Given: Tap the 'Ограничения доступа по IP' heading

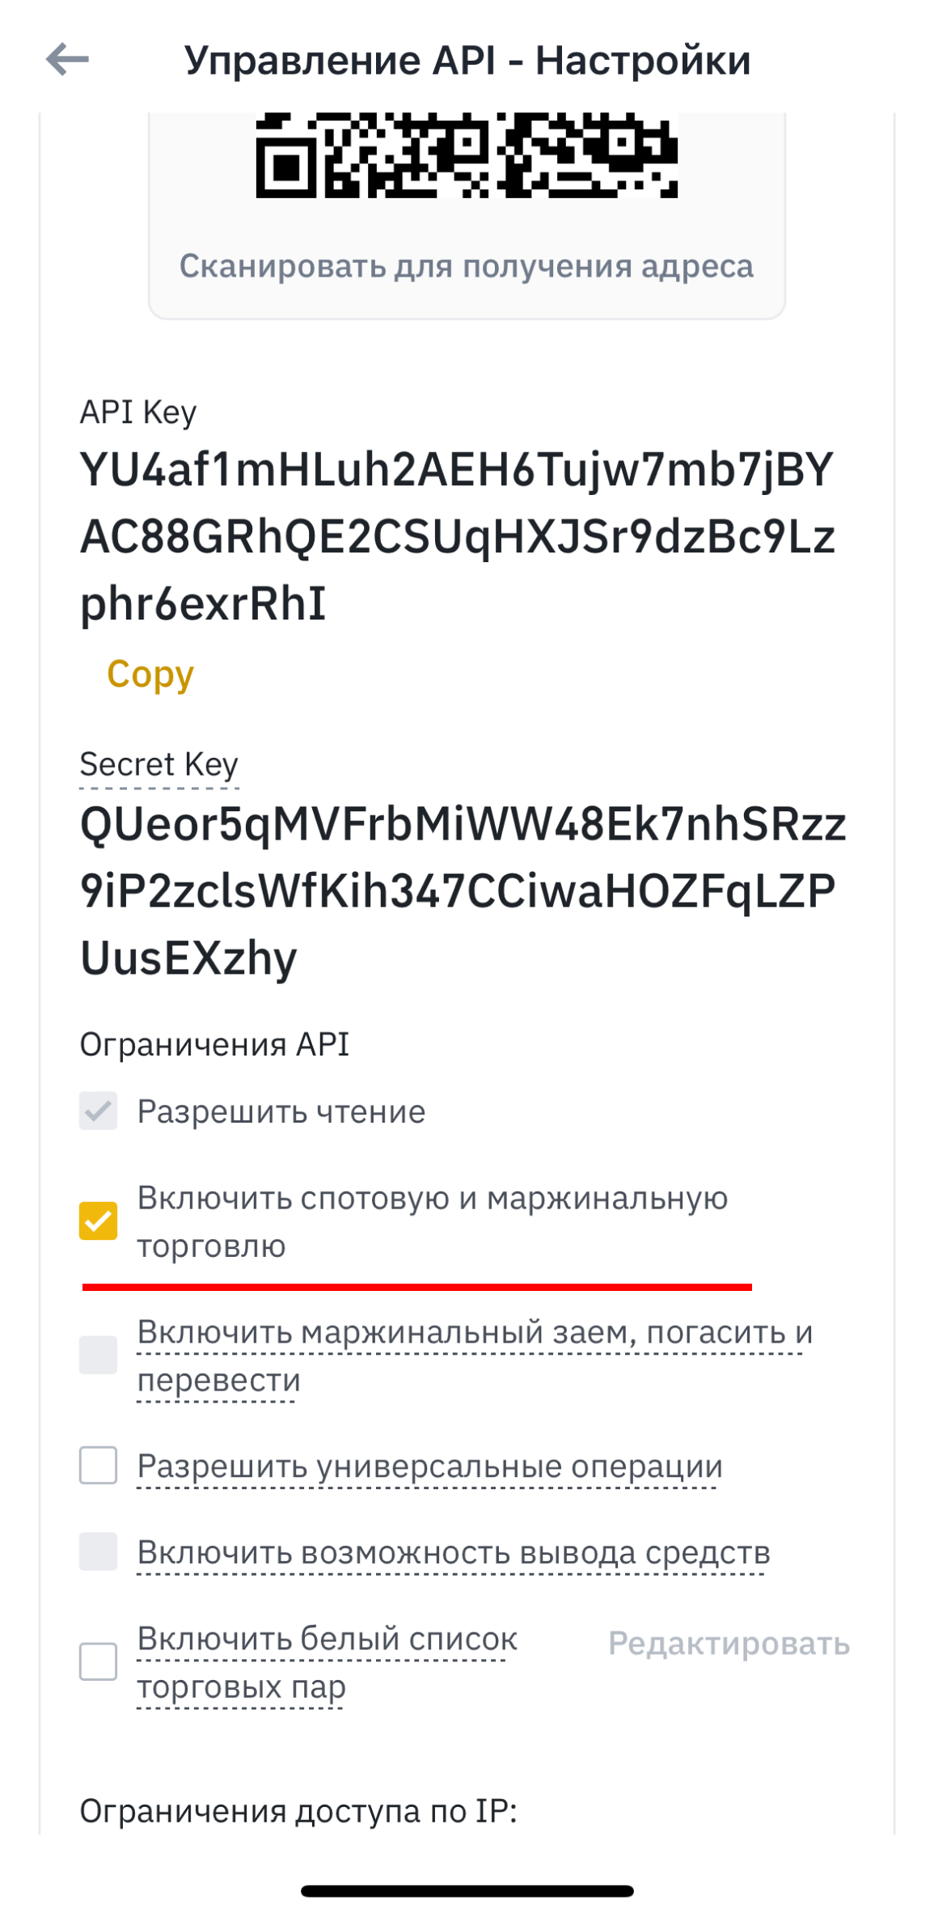Looking at the screenshot, I should tap(298, 1811).
